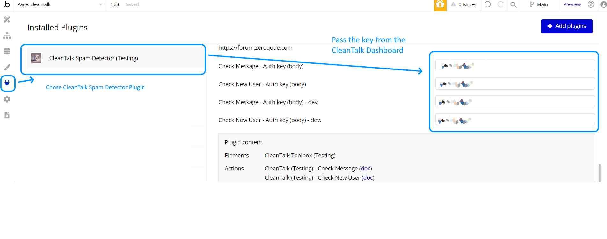Click the Preview link
Image resolution: width=607 pixels, height=239 pixels.
tap(572, 4)
